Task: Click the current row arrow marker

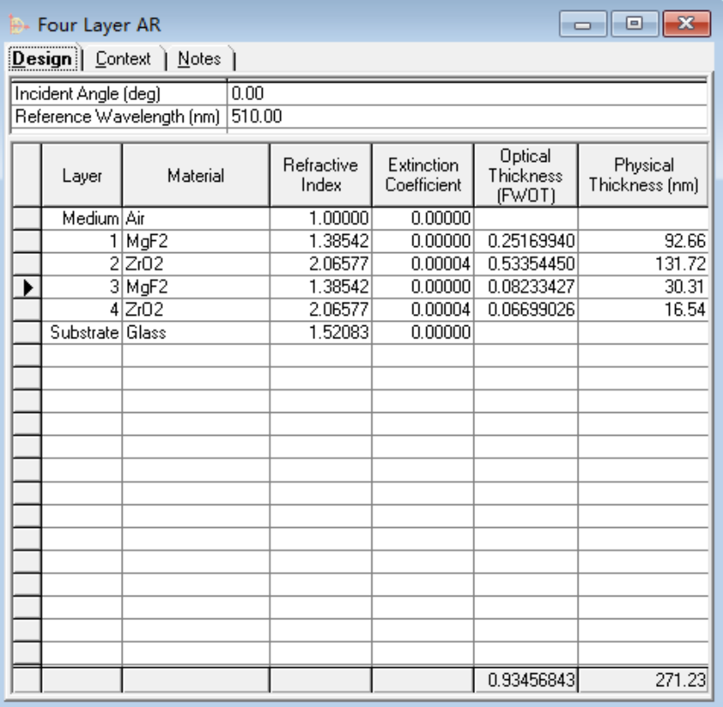Action: click(28, 287)
